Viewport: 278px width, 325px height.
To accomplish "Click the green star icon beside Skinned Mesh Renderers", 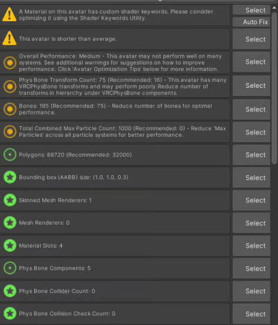I will coord(10,200).
